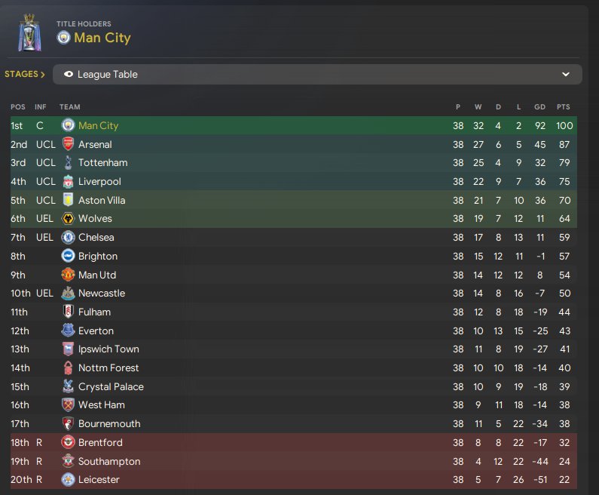Click the TEAM column header
The width and height of the screenshot is (599, 495).
coord(70,107)
